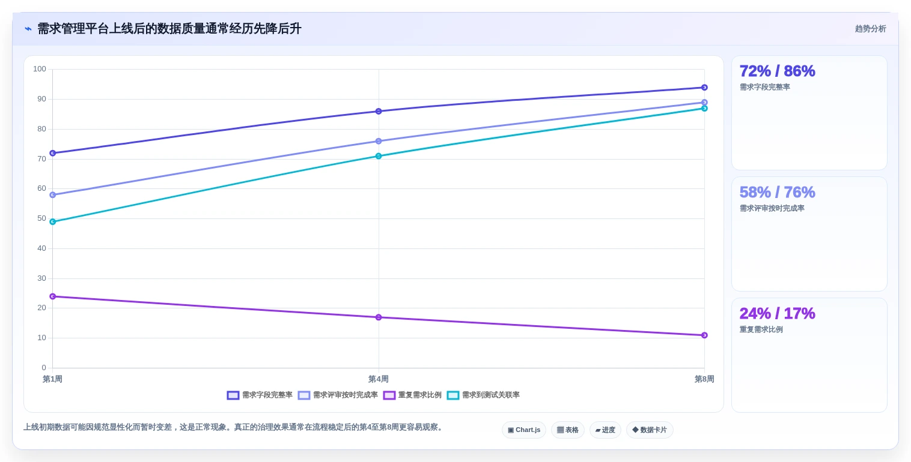Click the 进度 tag
This screenshot has height=462, width=911.
point(605,430)
